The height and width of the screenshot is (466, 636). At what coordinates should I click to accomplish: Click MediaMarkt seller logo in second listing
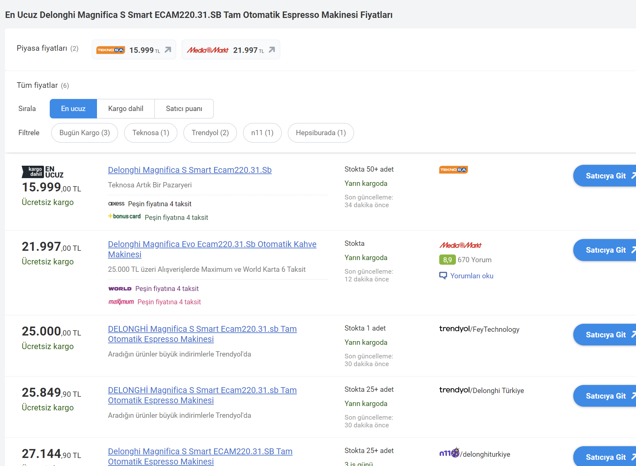click(460, 246)
